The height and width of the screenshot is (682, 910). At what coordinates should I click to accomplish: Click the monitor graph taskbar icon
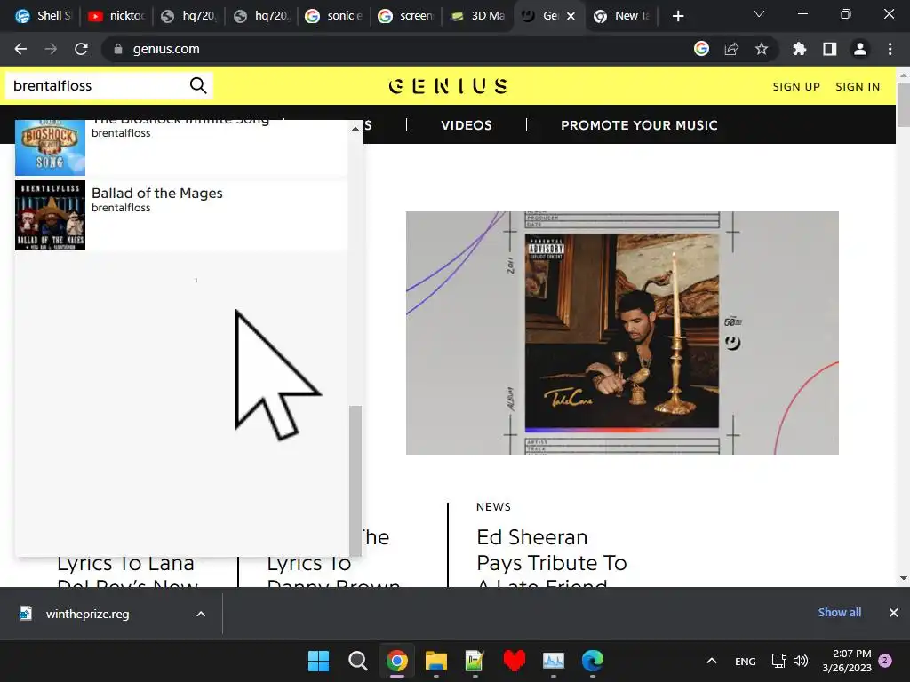coord(553,661)
